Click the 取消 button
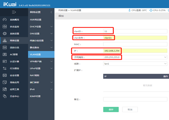Screen dimensions: 169x120 (x=130, y=110)
